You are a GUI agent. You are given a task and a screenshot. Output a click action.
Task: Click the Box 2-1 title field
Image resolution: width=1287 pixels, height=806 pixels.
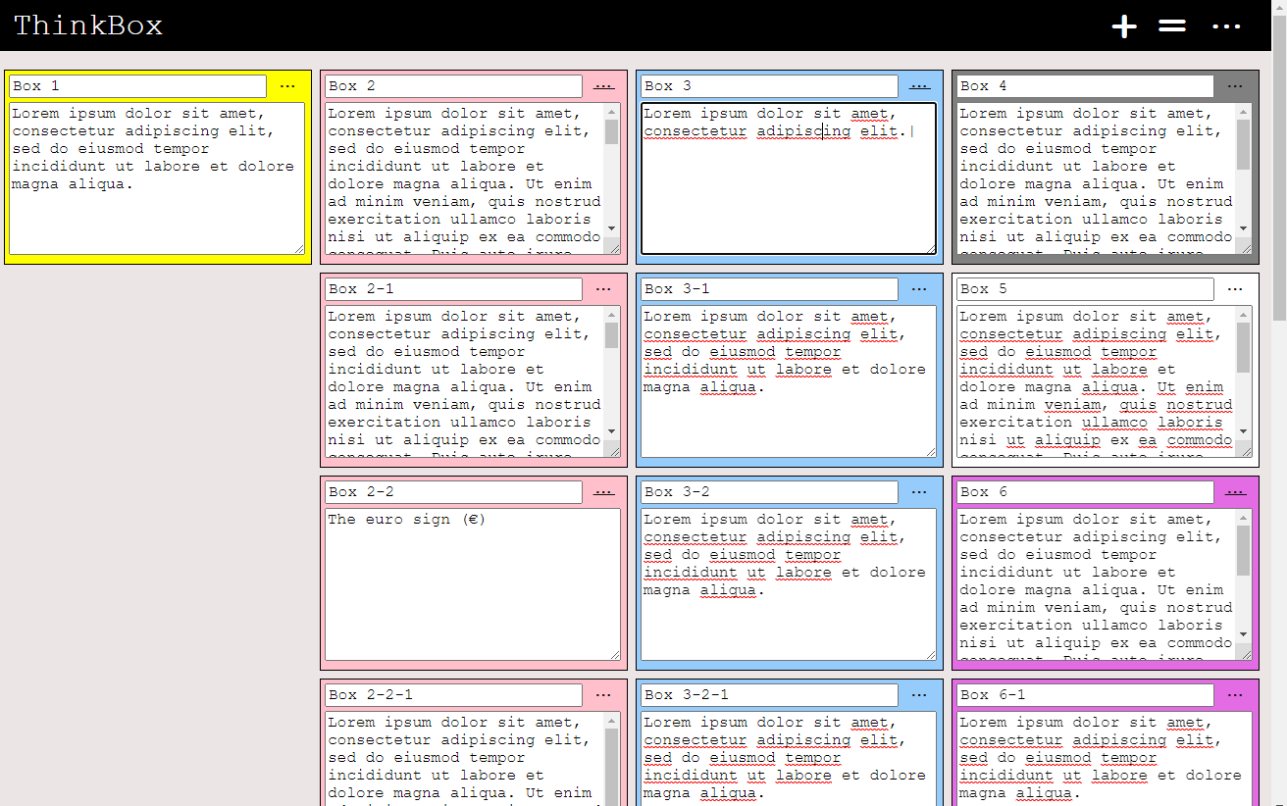(453, 289)
